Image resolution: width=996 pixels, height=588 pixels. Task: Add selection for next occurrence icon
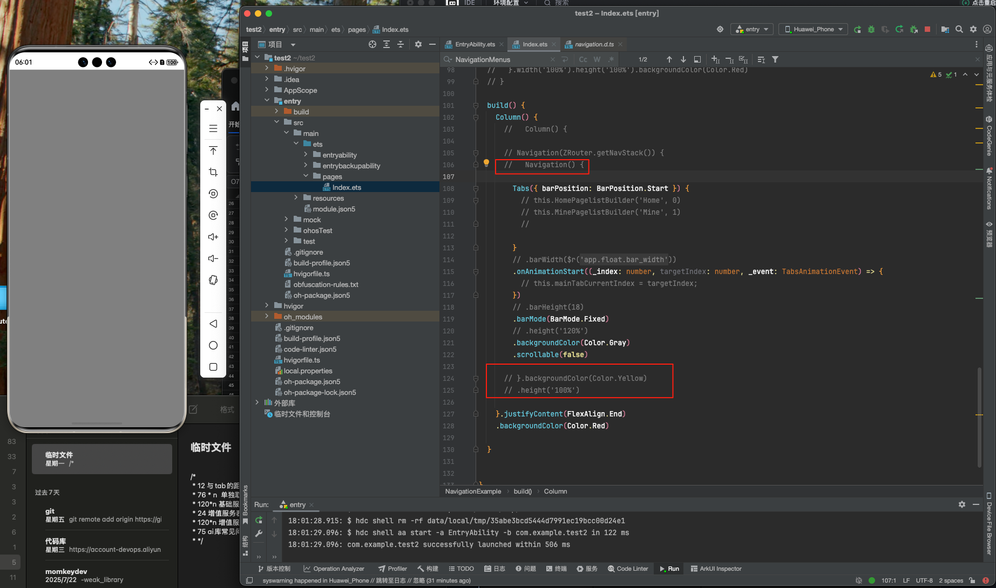click(x=715, y=59)
